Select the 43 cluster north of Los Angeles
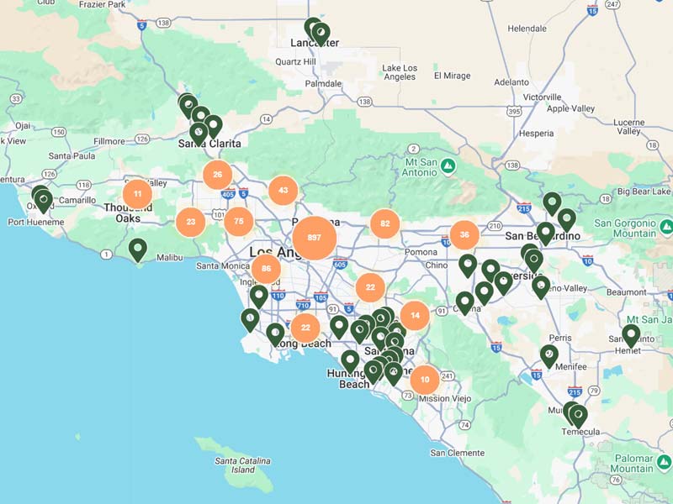Viewport: 673px width, 504px height. (284, 190)
